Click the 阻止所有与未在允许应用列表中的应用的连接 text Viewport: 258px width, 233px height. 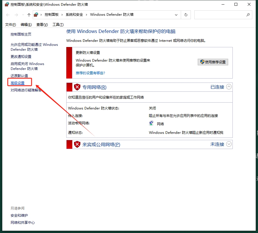(183, 116)
